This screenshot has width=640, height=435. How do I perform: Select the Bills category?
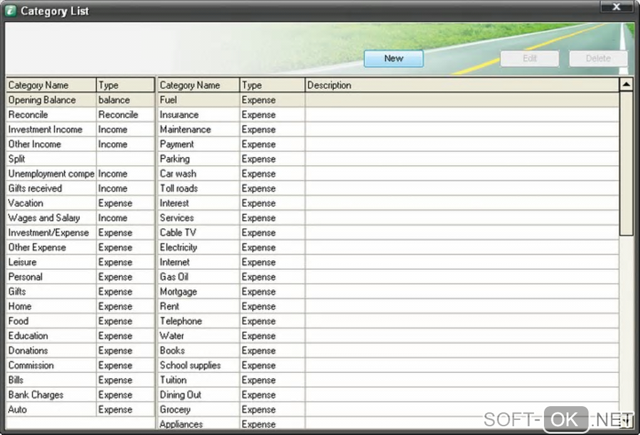tap(80, 380)
